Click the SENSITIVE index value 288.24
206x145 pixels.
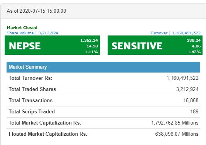pos(194,40)
